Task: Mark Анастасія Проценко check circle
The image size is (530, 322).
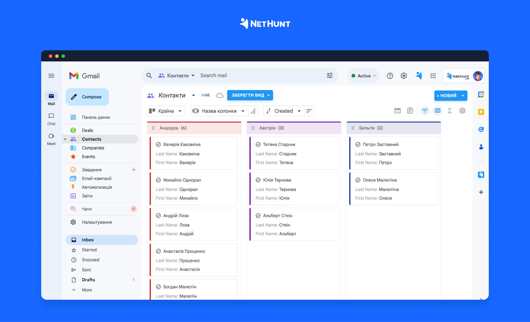Action: (158, 251)
